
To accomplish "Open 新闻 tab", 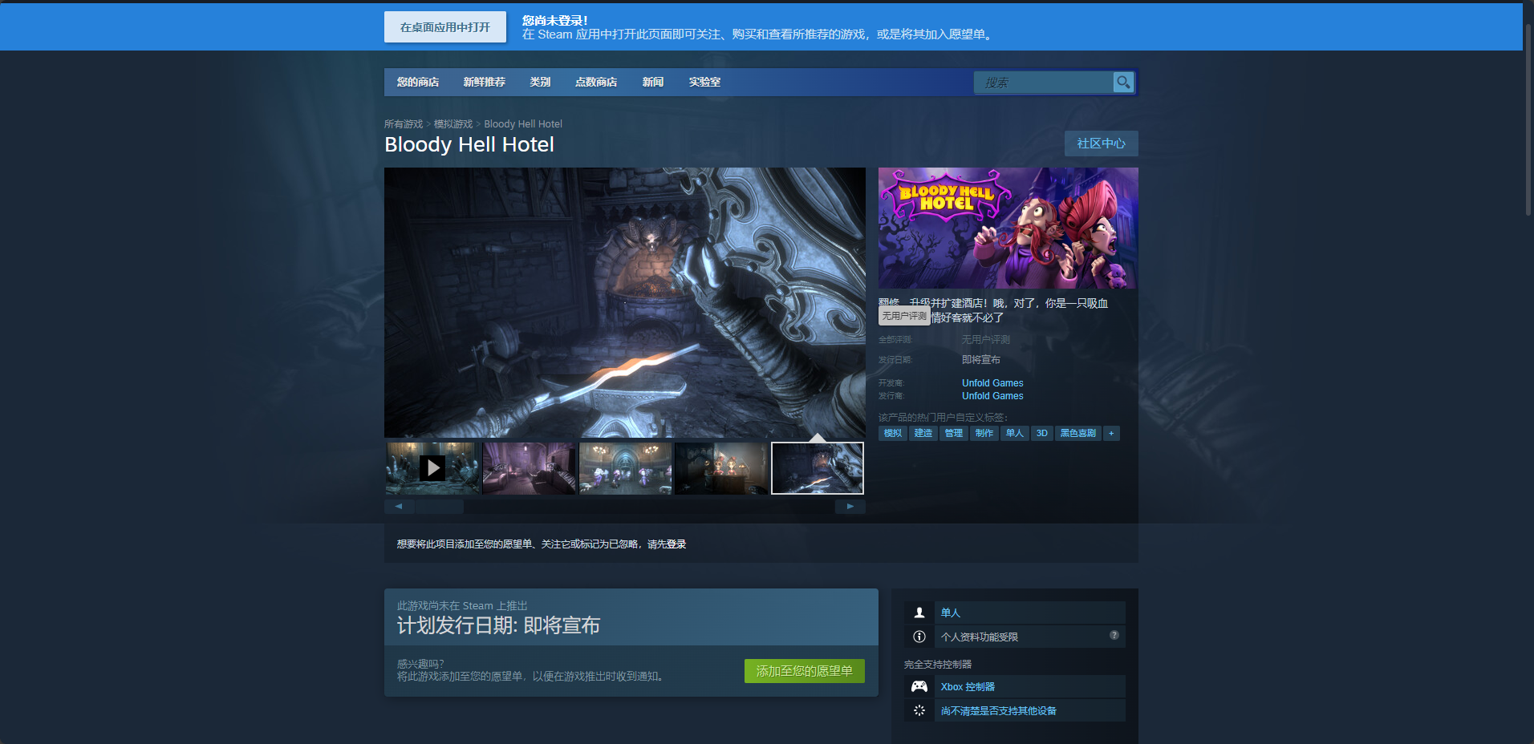I will click(x=653, y=82).
